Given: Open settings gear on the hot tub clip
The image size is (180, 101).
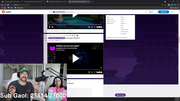Looking at the screenshot, I should tap(89, 27).
